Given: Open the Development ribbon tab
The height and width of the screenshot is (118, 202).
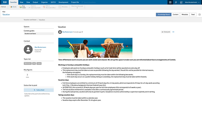Looking at the screenshot, I should 63,2.
